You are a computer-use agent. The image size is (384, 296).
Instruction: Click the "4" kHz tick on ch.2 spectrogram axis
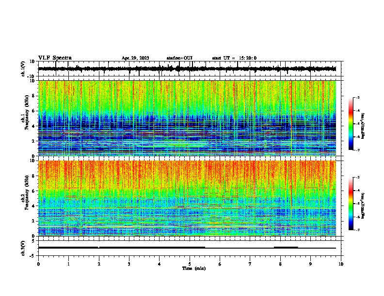(34, 206)
